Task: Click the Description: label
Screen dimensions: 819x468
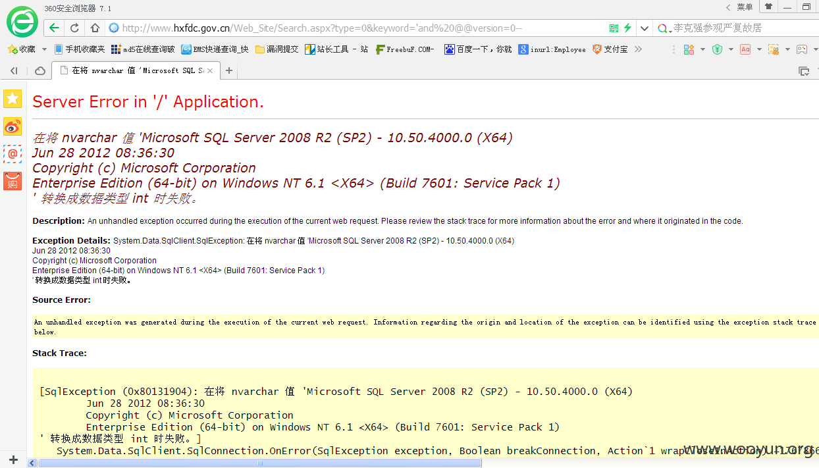Action: coord(59,221)
